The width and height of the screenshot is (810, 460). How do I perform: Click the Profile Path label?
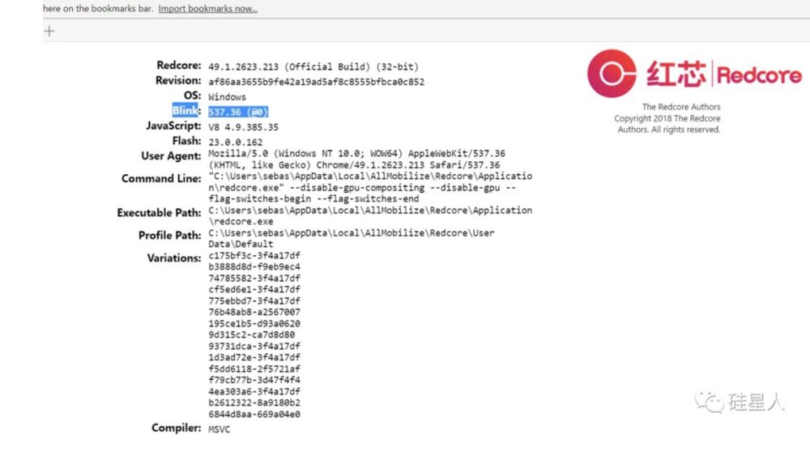170,236
